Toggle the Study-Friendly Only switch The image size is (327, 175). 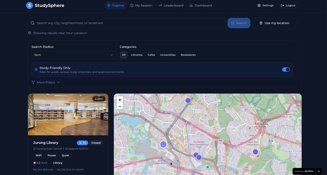pos(286,70)
